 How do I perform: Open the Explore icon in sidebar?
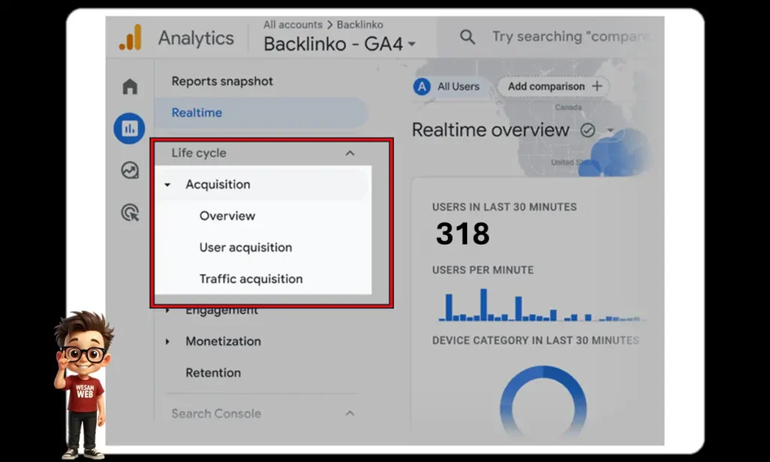[x=130, y=171]
